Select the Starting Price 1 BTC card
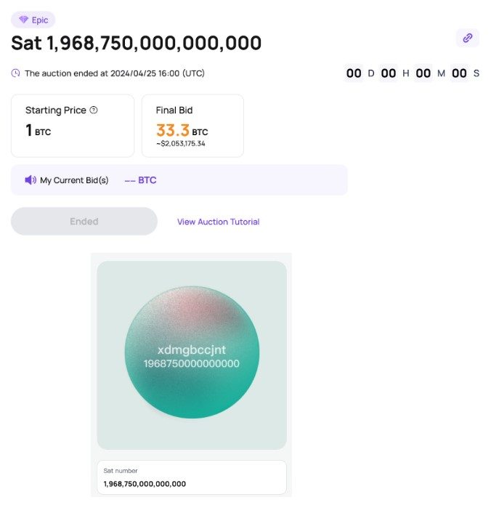This screenshot has height=513, width=491. coord(73,126)
